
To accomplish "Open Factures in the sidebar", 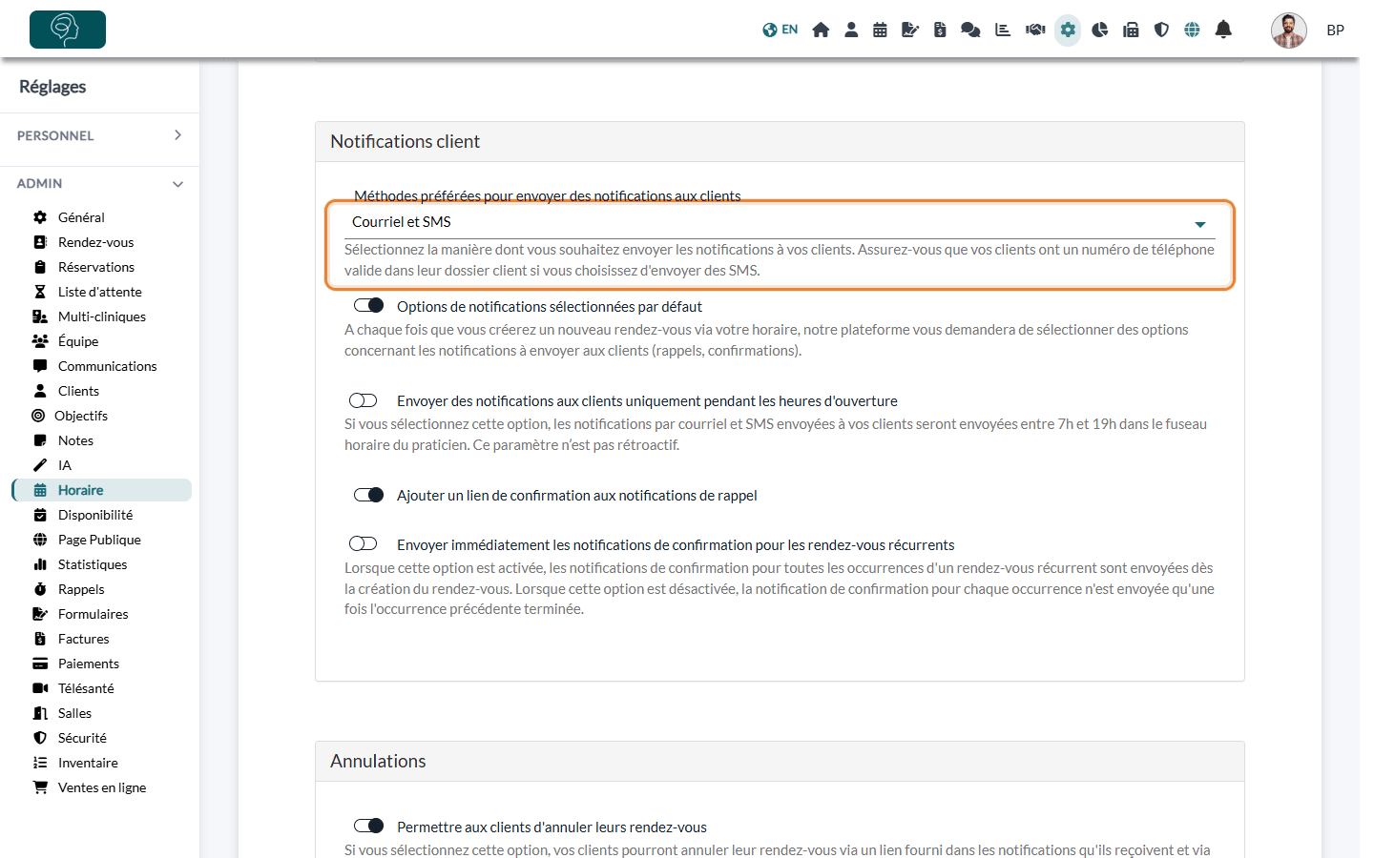I will (83, 639).
